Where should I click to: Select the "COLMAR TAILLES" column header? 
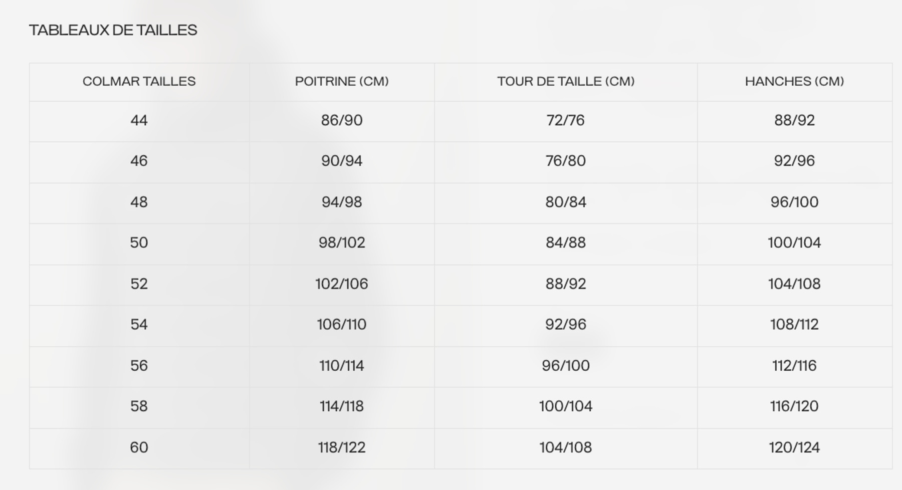point(139,82)
